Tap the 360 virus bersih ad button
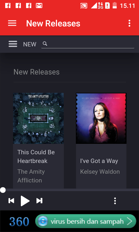This screenshot has height=232, width=139. (x=85, y=221)
